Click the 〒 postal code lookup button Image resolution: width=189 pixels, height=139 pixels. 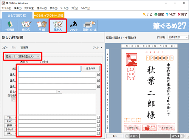coord(59,92)
